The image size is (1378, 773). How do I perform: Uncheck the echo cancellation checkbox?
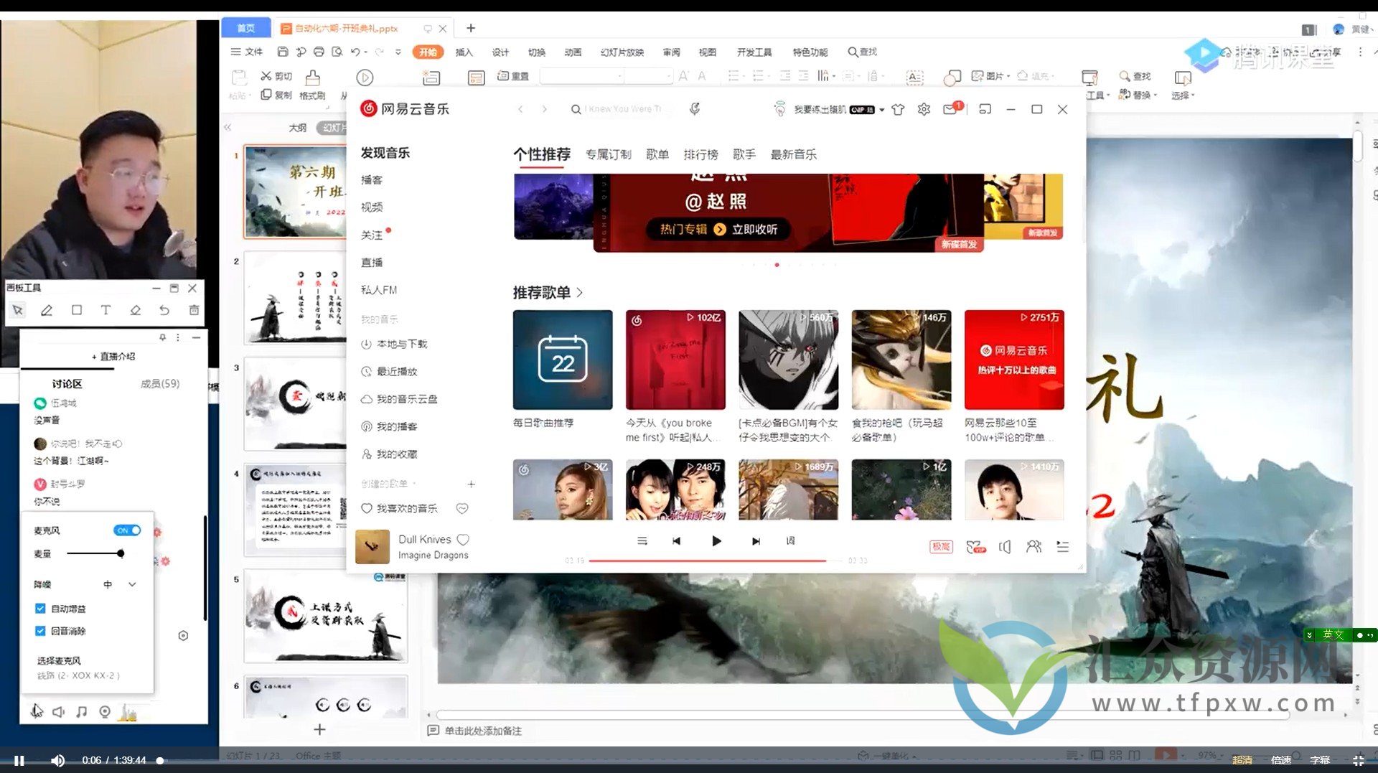coord(40,631)
